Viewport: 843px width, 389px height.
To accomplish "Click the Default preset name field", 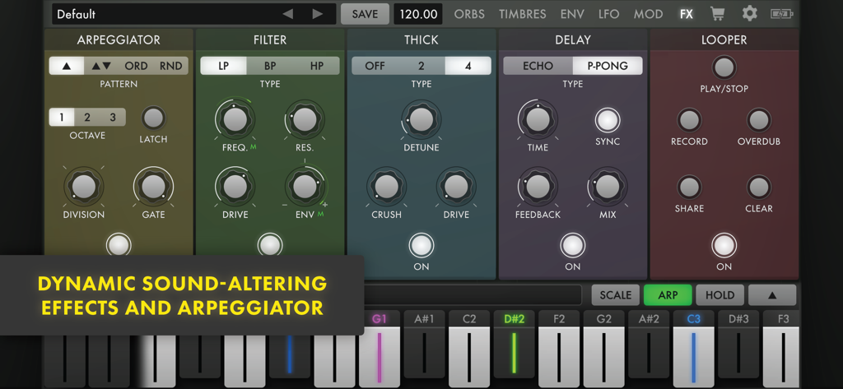I will (193, 14).
